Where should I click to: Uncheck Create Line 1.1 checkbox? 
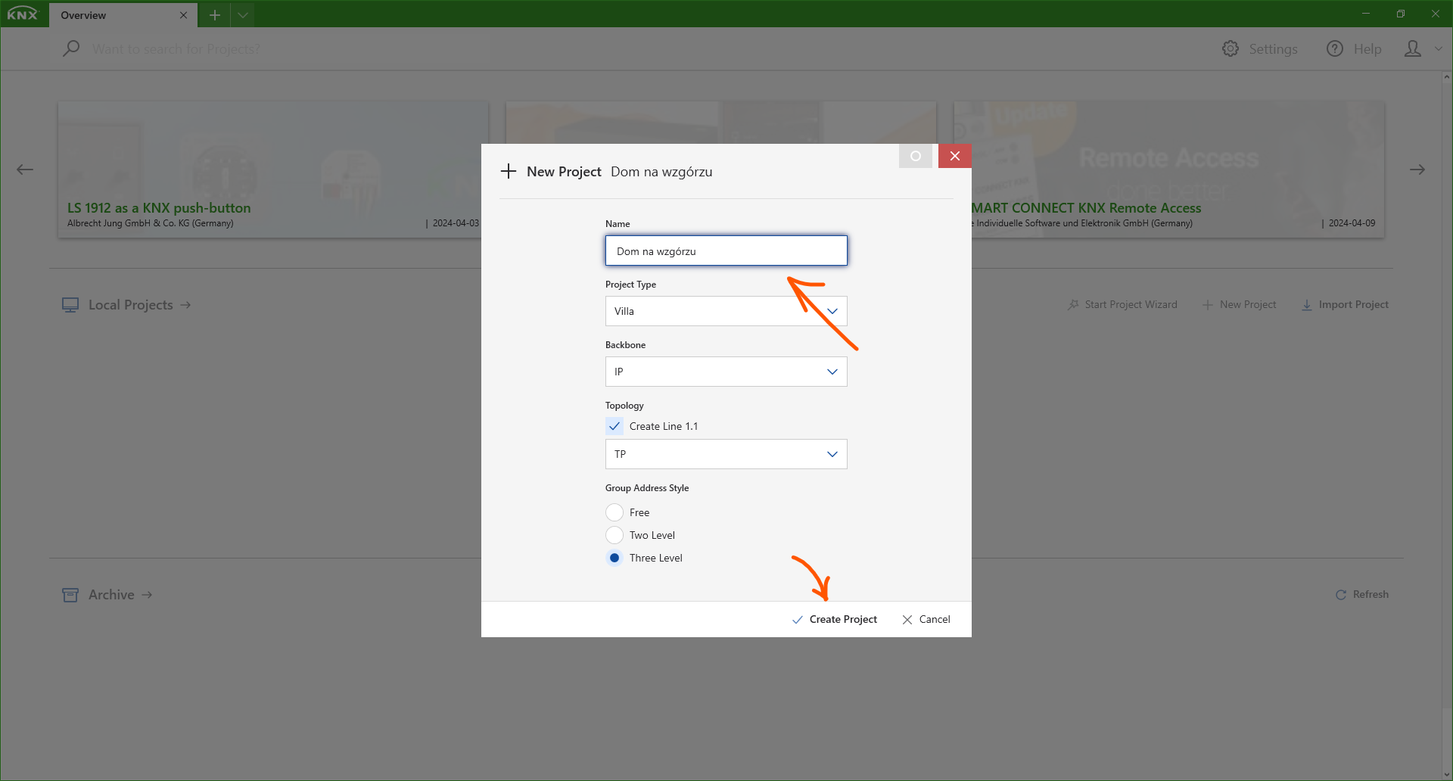click(614, 426)
